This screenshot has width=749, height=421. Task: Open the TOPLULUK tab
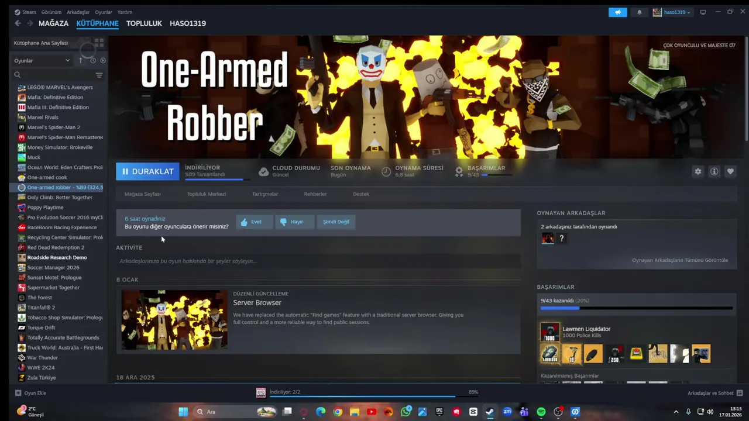pyautogui.click(x=144, y=23)
